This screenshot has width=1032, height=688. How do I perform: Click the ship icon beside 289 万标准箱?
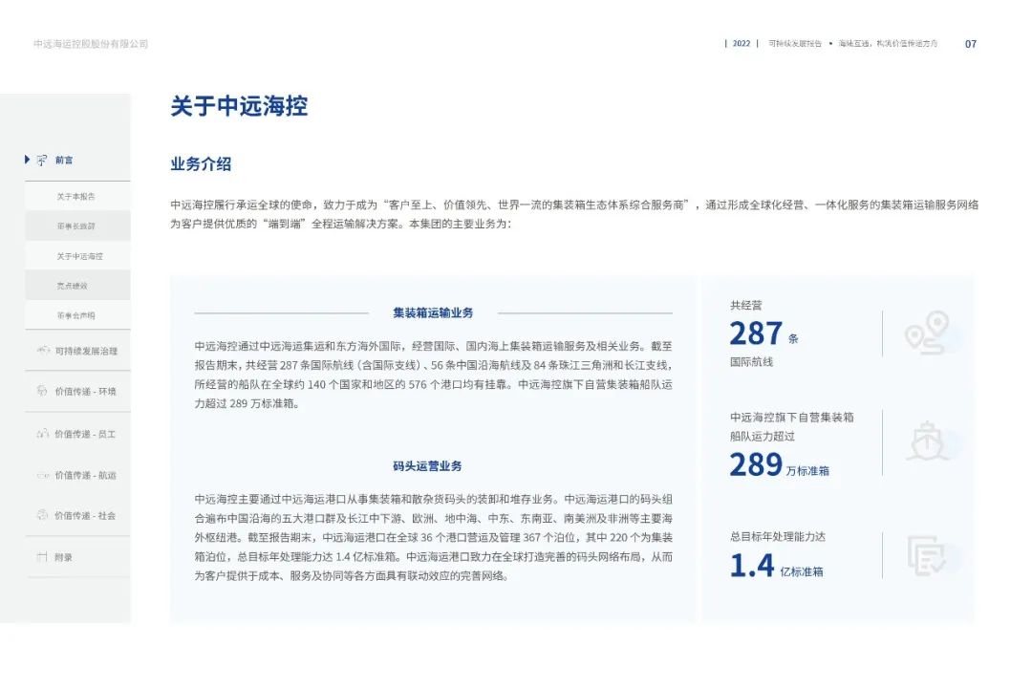pos(927,441)
